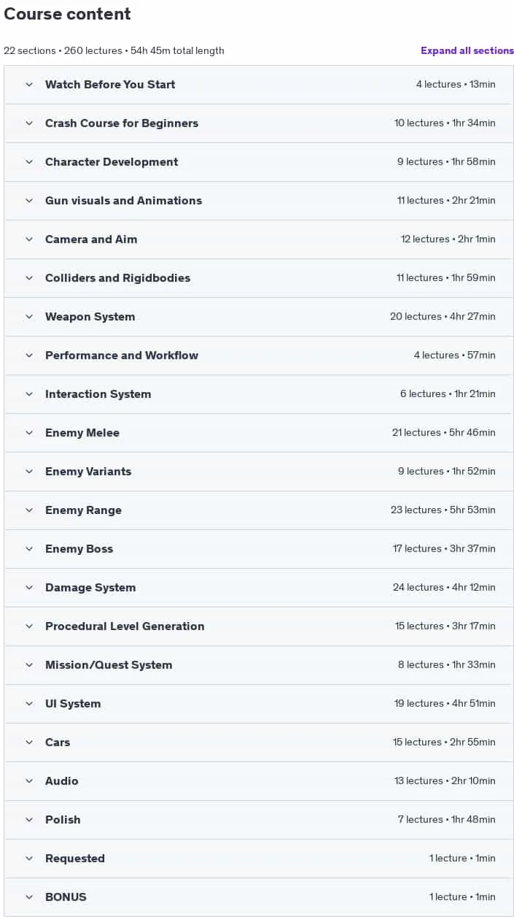Expand Procedural Level Generation section

coord(259,626)
